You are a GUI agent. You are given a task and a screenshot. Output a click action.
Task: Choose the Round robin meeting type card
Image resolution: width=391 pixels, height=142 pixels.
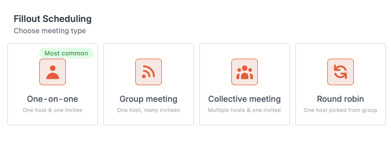pyautogui.click(x=340, y=84)
